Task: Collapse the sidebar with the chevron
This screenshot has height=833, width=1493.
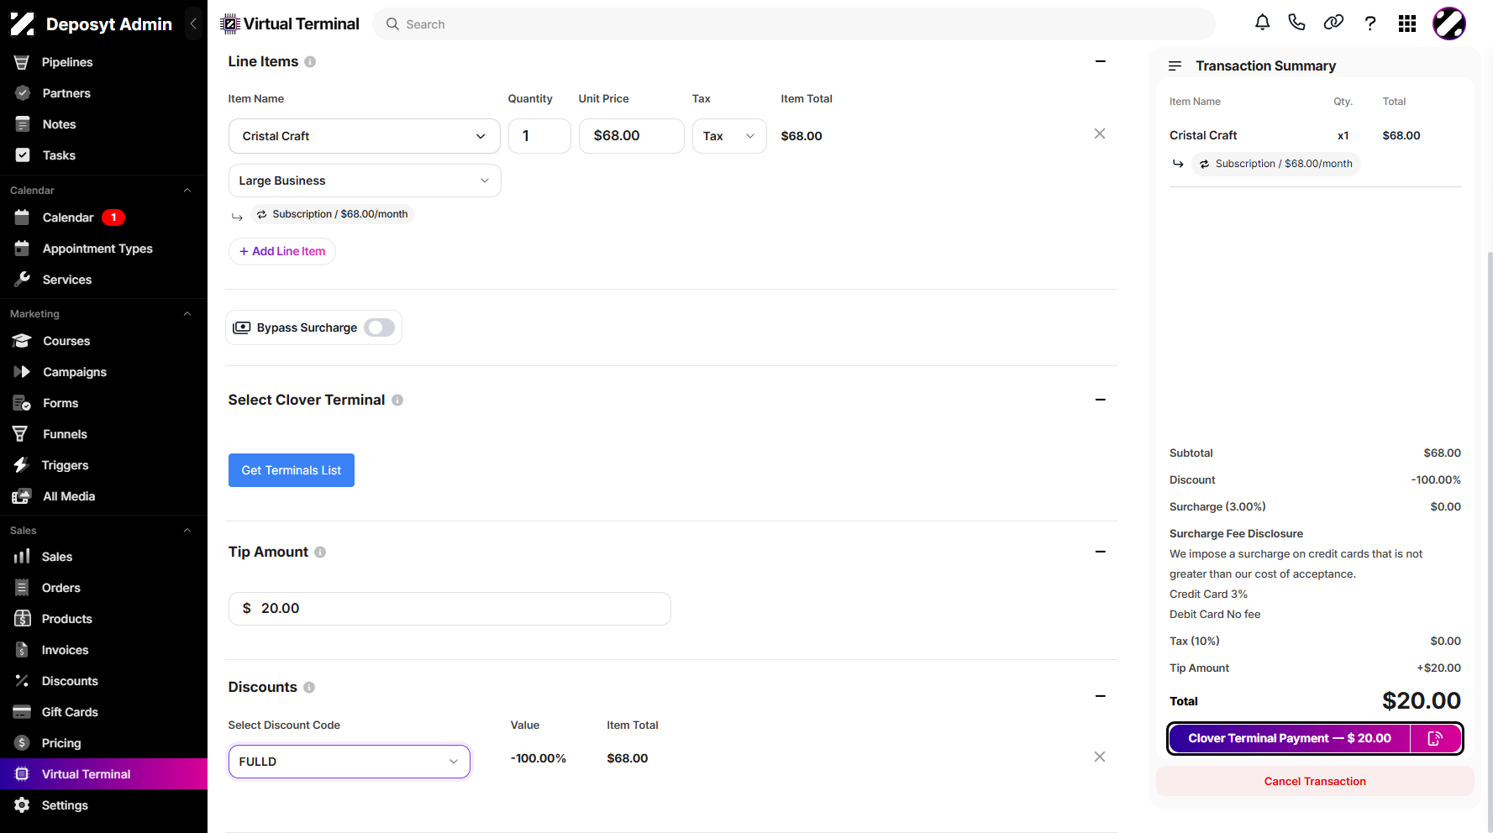Action: [193, 24]
